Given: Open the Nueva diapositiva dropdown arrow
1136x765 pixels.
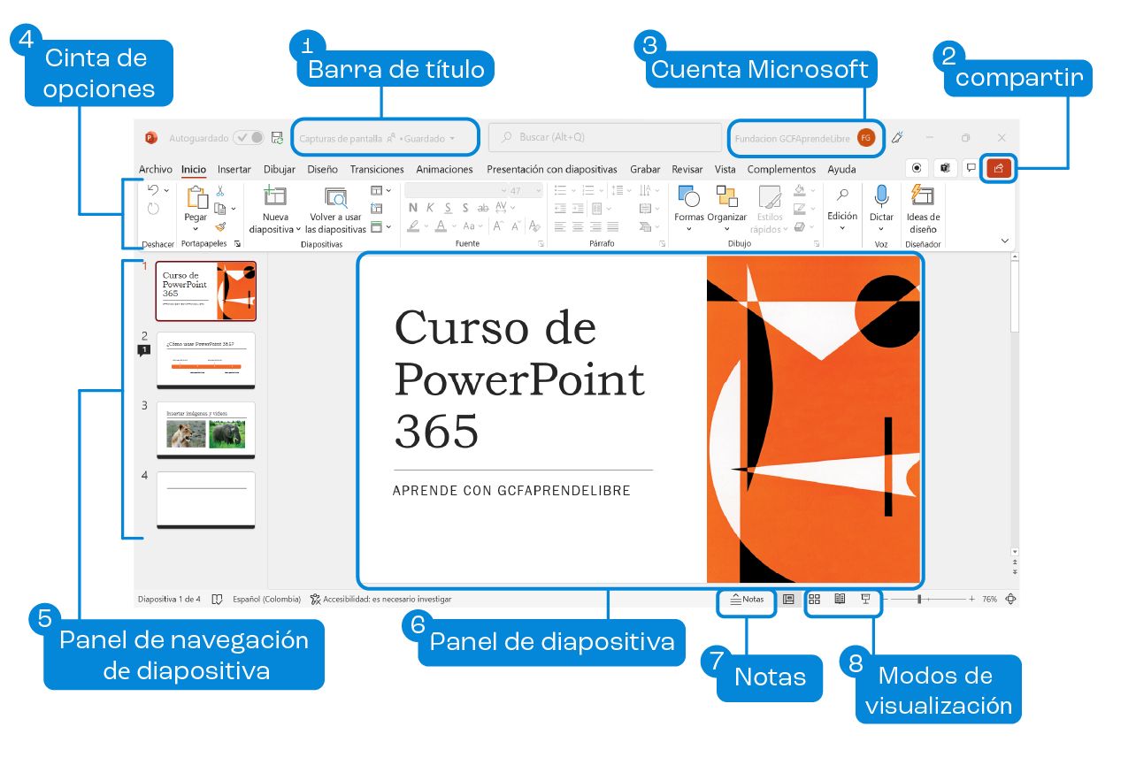Looking at the screenshot, I should click(297, 230).
